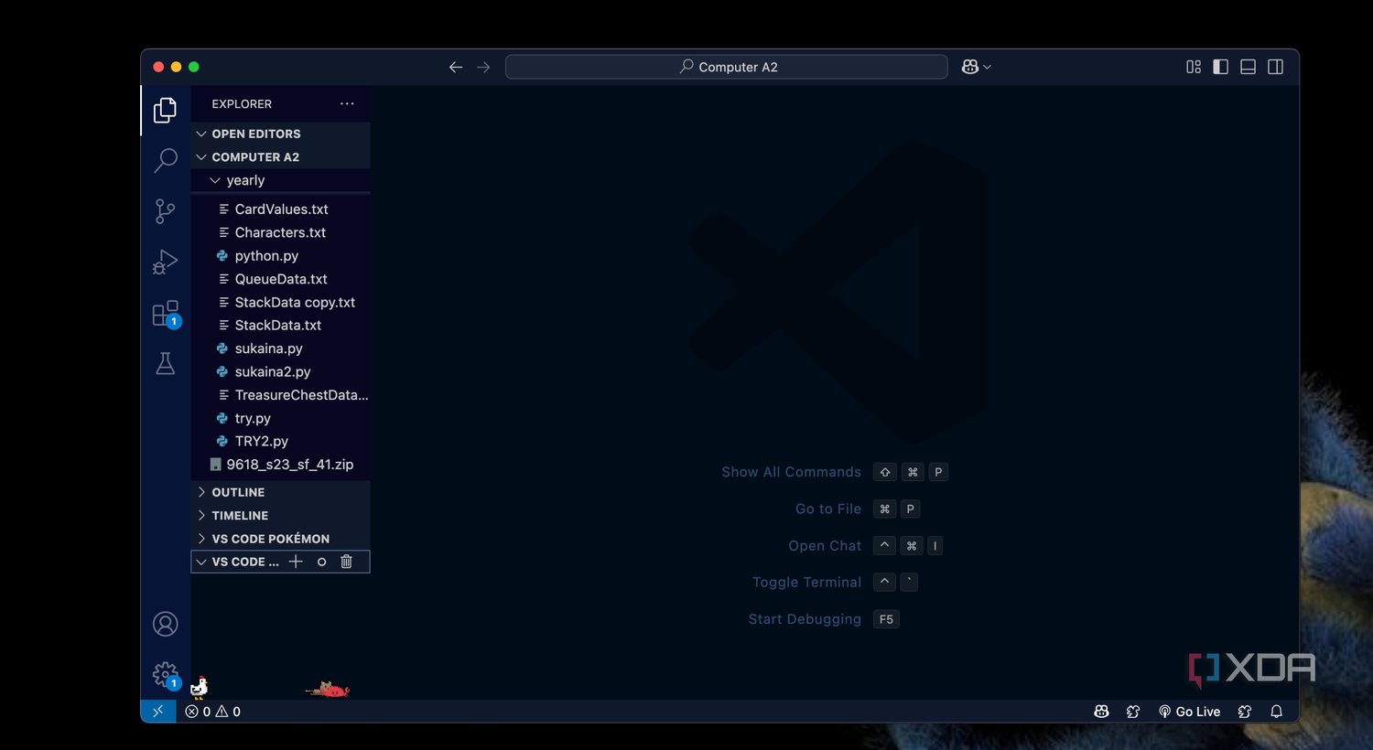Open StackData copy.txt file
Viewport: 1373px width, 750px height.
280,303
